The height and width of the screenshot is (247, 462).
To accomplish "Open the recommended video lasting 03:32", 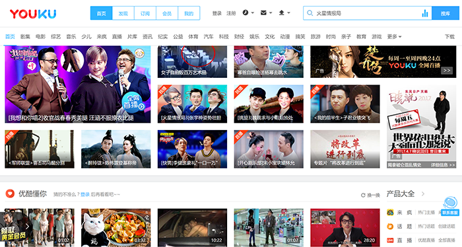I will [x=115, y=228].
